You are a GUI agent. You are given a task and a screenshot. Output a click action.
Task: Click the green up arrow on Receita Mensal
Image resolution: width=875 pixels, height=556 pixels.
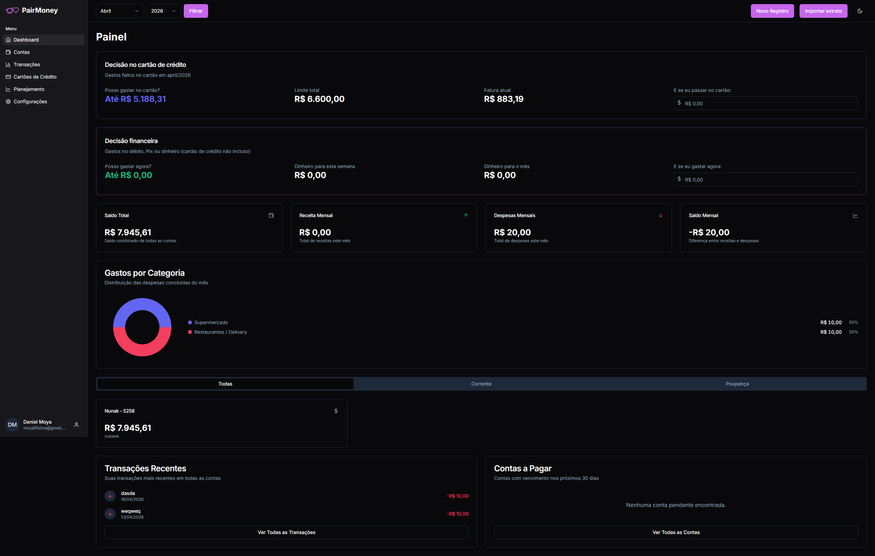coord(466,215)
